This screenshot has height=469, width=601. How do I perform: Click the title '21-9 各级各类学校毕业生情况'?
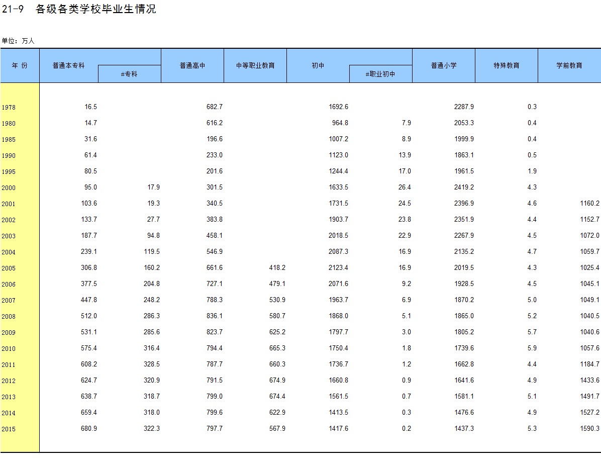[x=78, y=9]
